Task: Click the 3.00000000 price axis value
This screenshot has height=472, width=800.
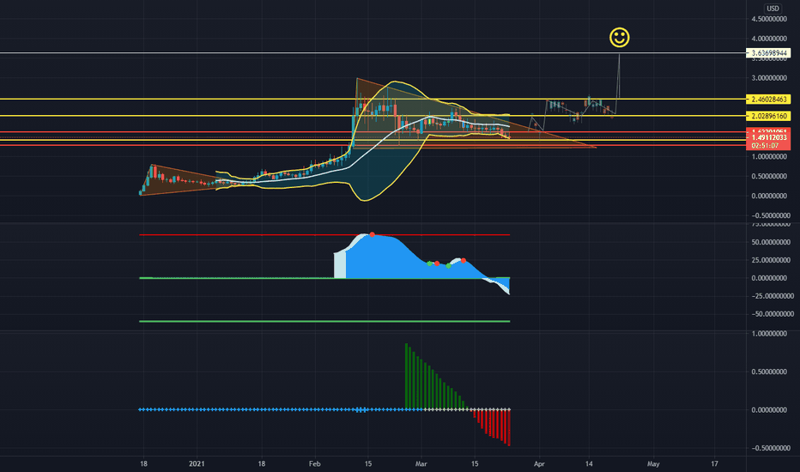Action: (x=769, y=78)
